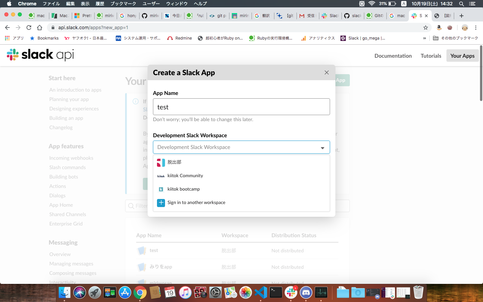Open the アナリティクス bookmark
Screen dimensions: 483x302
(318, 38)
